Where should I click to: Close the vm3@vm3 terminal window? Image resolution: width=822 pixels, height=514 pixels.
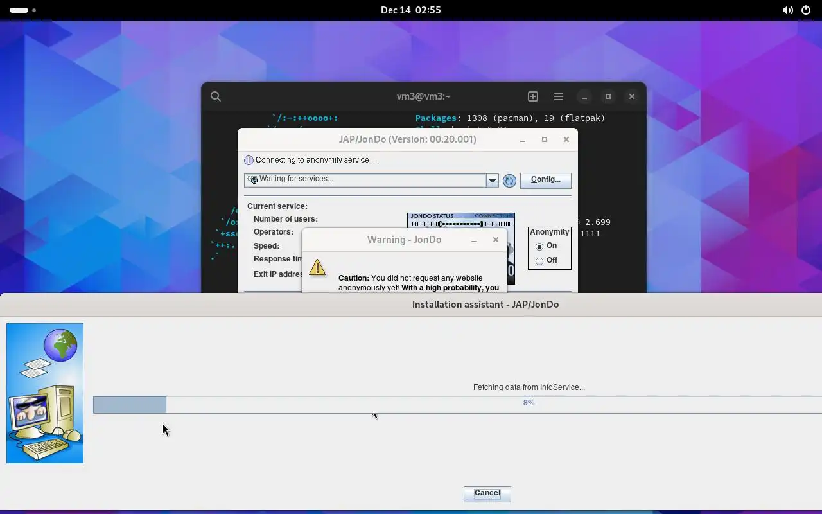[632, 96]
